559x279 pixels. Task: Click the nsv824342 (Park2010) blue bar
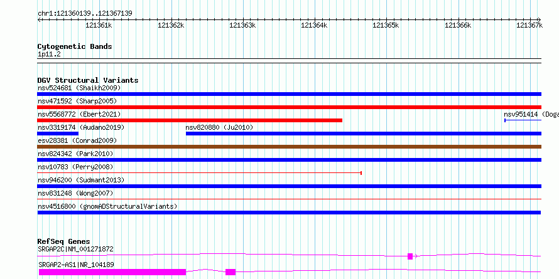pos(289,160)
